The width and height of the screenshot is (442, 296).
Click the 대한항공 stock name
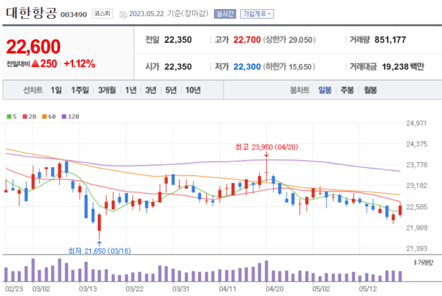tap(31, 13)
